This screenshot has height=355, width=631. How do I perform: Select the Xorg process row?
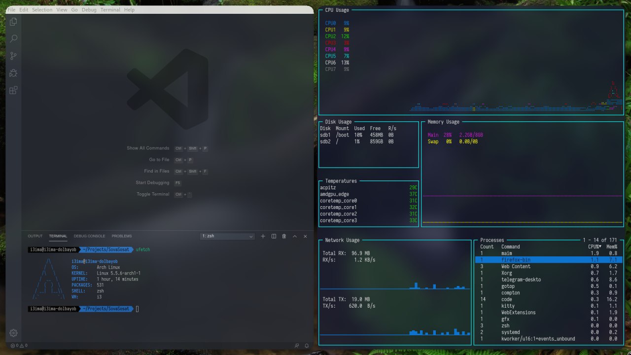tap(549, 273)
